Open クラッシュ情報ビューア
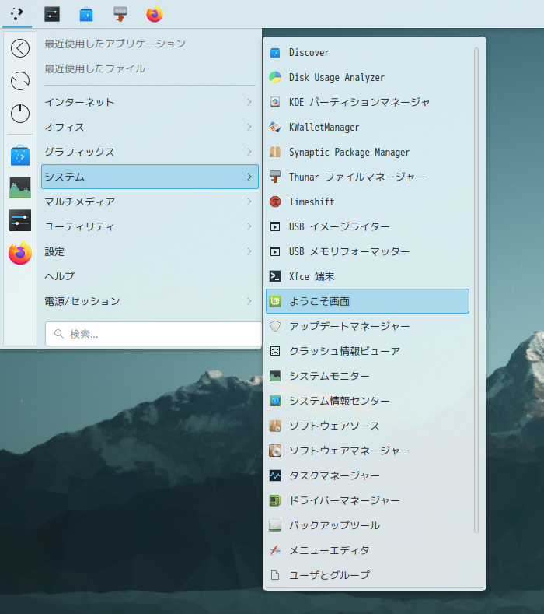Image resolution: width=544 pixels, height=614 pixels. (368, 351)
